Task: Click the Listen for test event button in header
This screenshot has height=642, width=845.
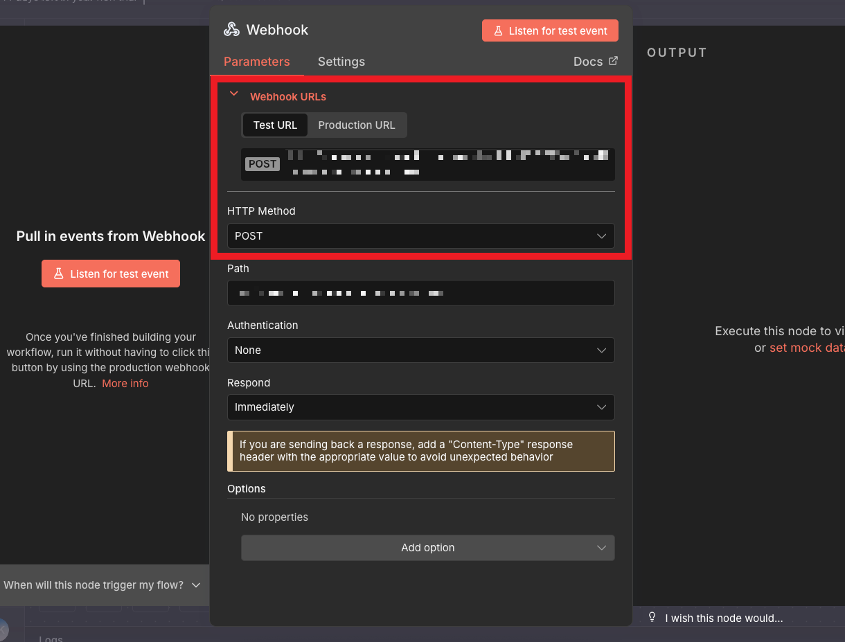Action: (x=550, y=30)
